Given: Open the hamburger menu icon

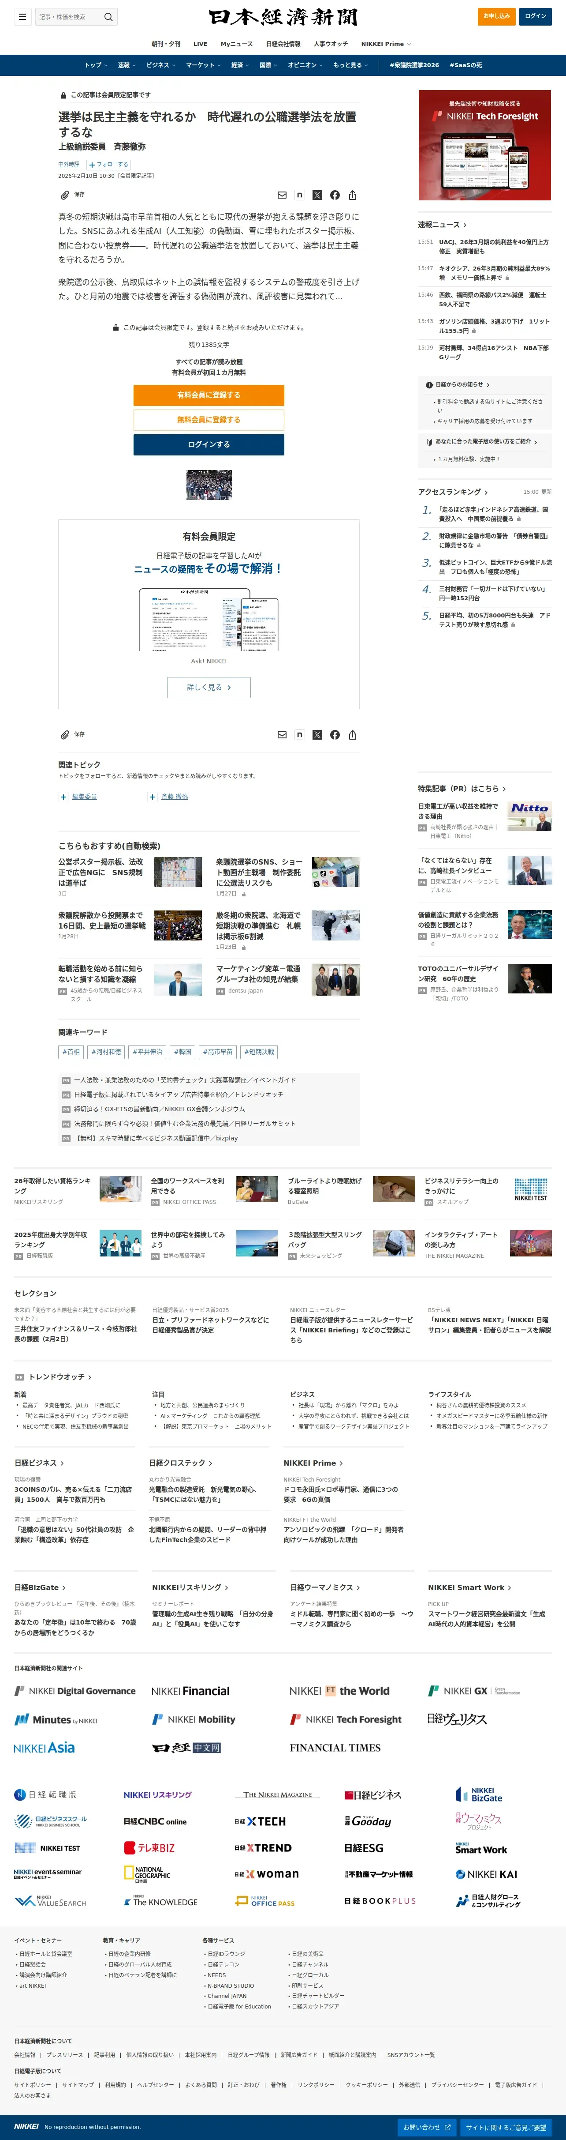Looking at the screenshot, I should point(22,17).
